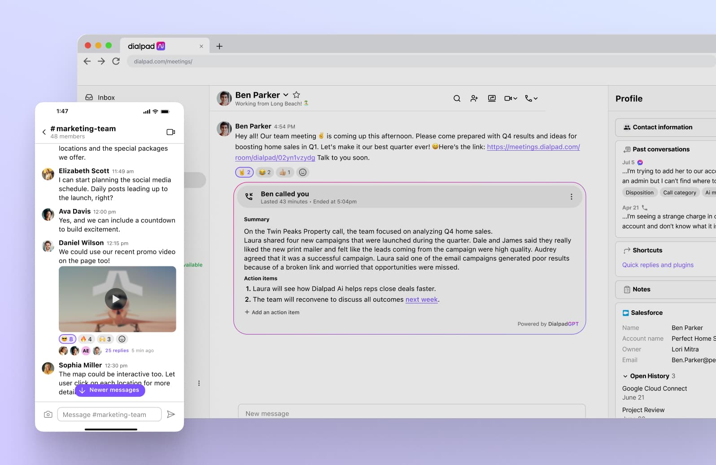The height and width of the screenshot is (465, 716).
Task: Click the Newer messages button
Action: 110,390
